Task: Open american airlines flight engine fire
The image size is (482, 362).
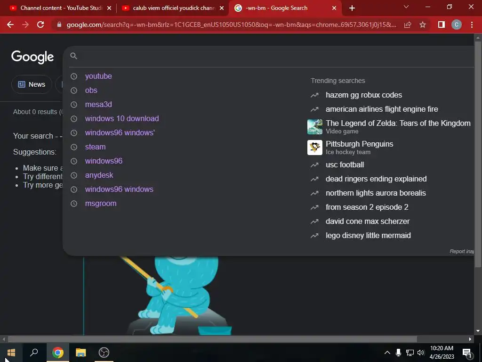Action: click(x=382, y=109)
